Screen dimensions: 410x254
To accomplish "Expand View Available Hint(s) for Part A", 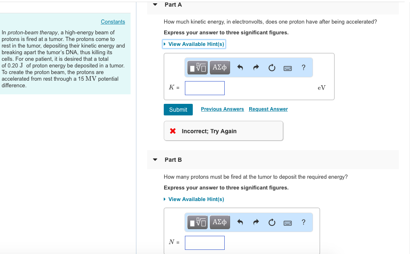I will pos(194,44).
